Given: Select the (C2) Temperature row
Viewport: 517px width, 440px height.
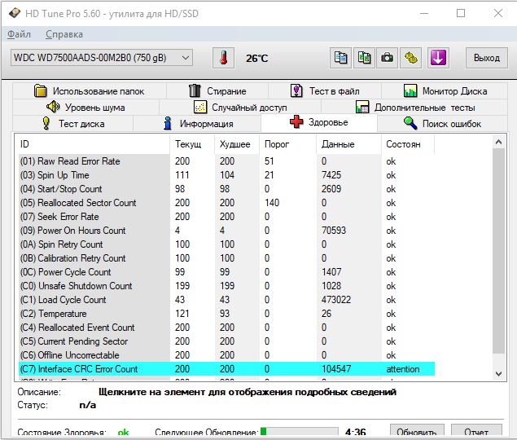Looking at the screenshot, I should pos(226,314).
